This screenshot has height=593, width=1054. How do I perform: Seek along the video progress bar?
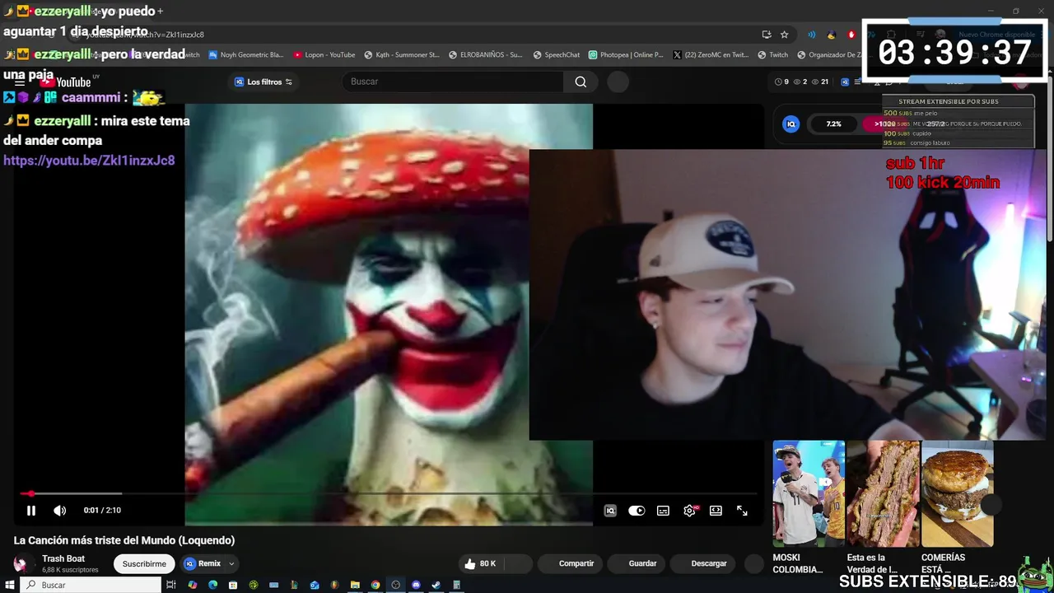click(389, 493)
